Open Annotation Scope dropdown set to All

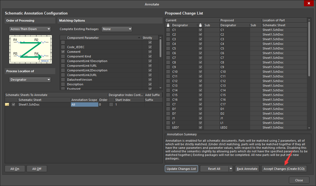pyautogui.click(x=84, y=104)
